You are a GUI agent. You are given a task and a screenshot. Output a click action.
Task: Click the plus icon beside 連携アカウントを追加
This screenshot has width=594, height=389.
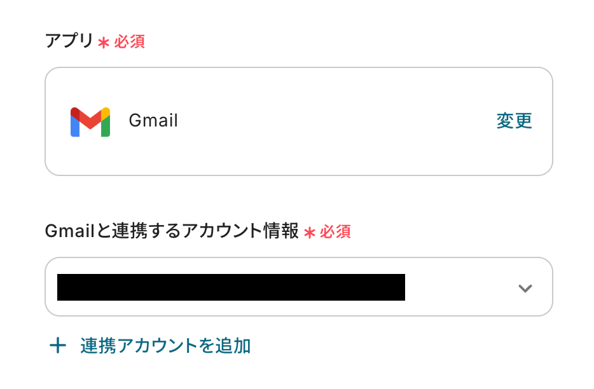58,346
